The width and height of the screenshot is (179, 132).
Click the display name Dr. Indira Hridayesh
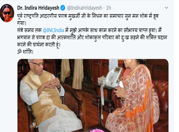[x=38, y=8]
